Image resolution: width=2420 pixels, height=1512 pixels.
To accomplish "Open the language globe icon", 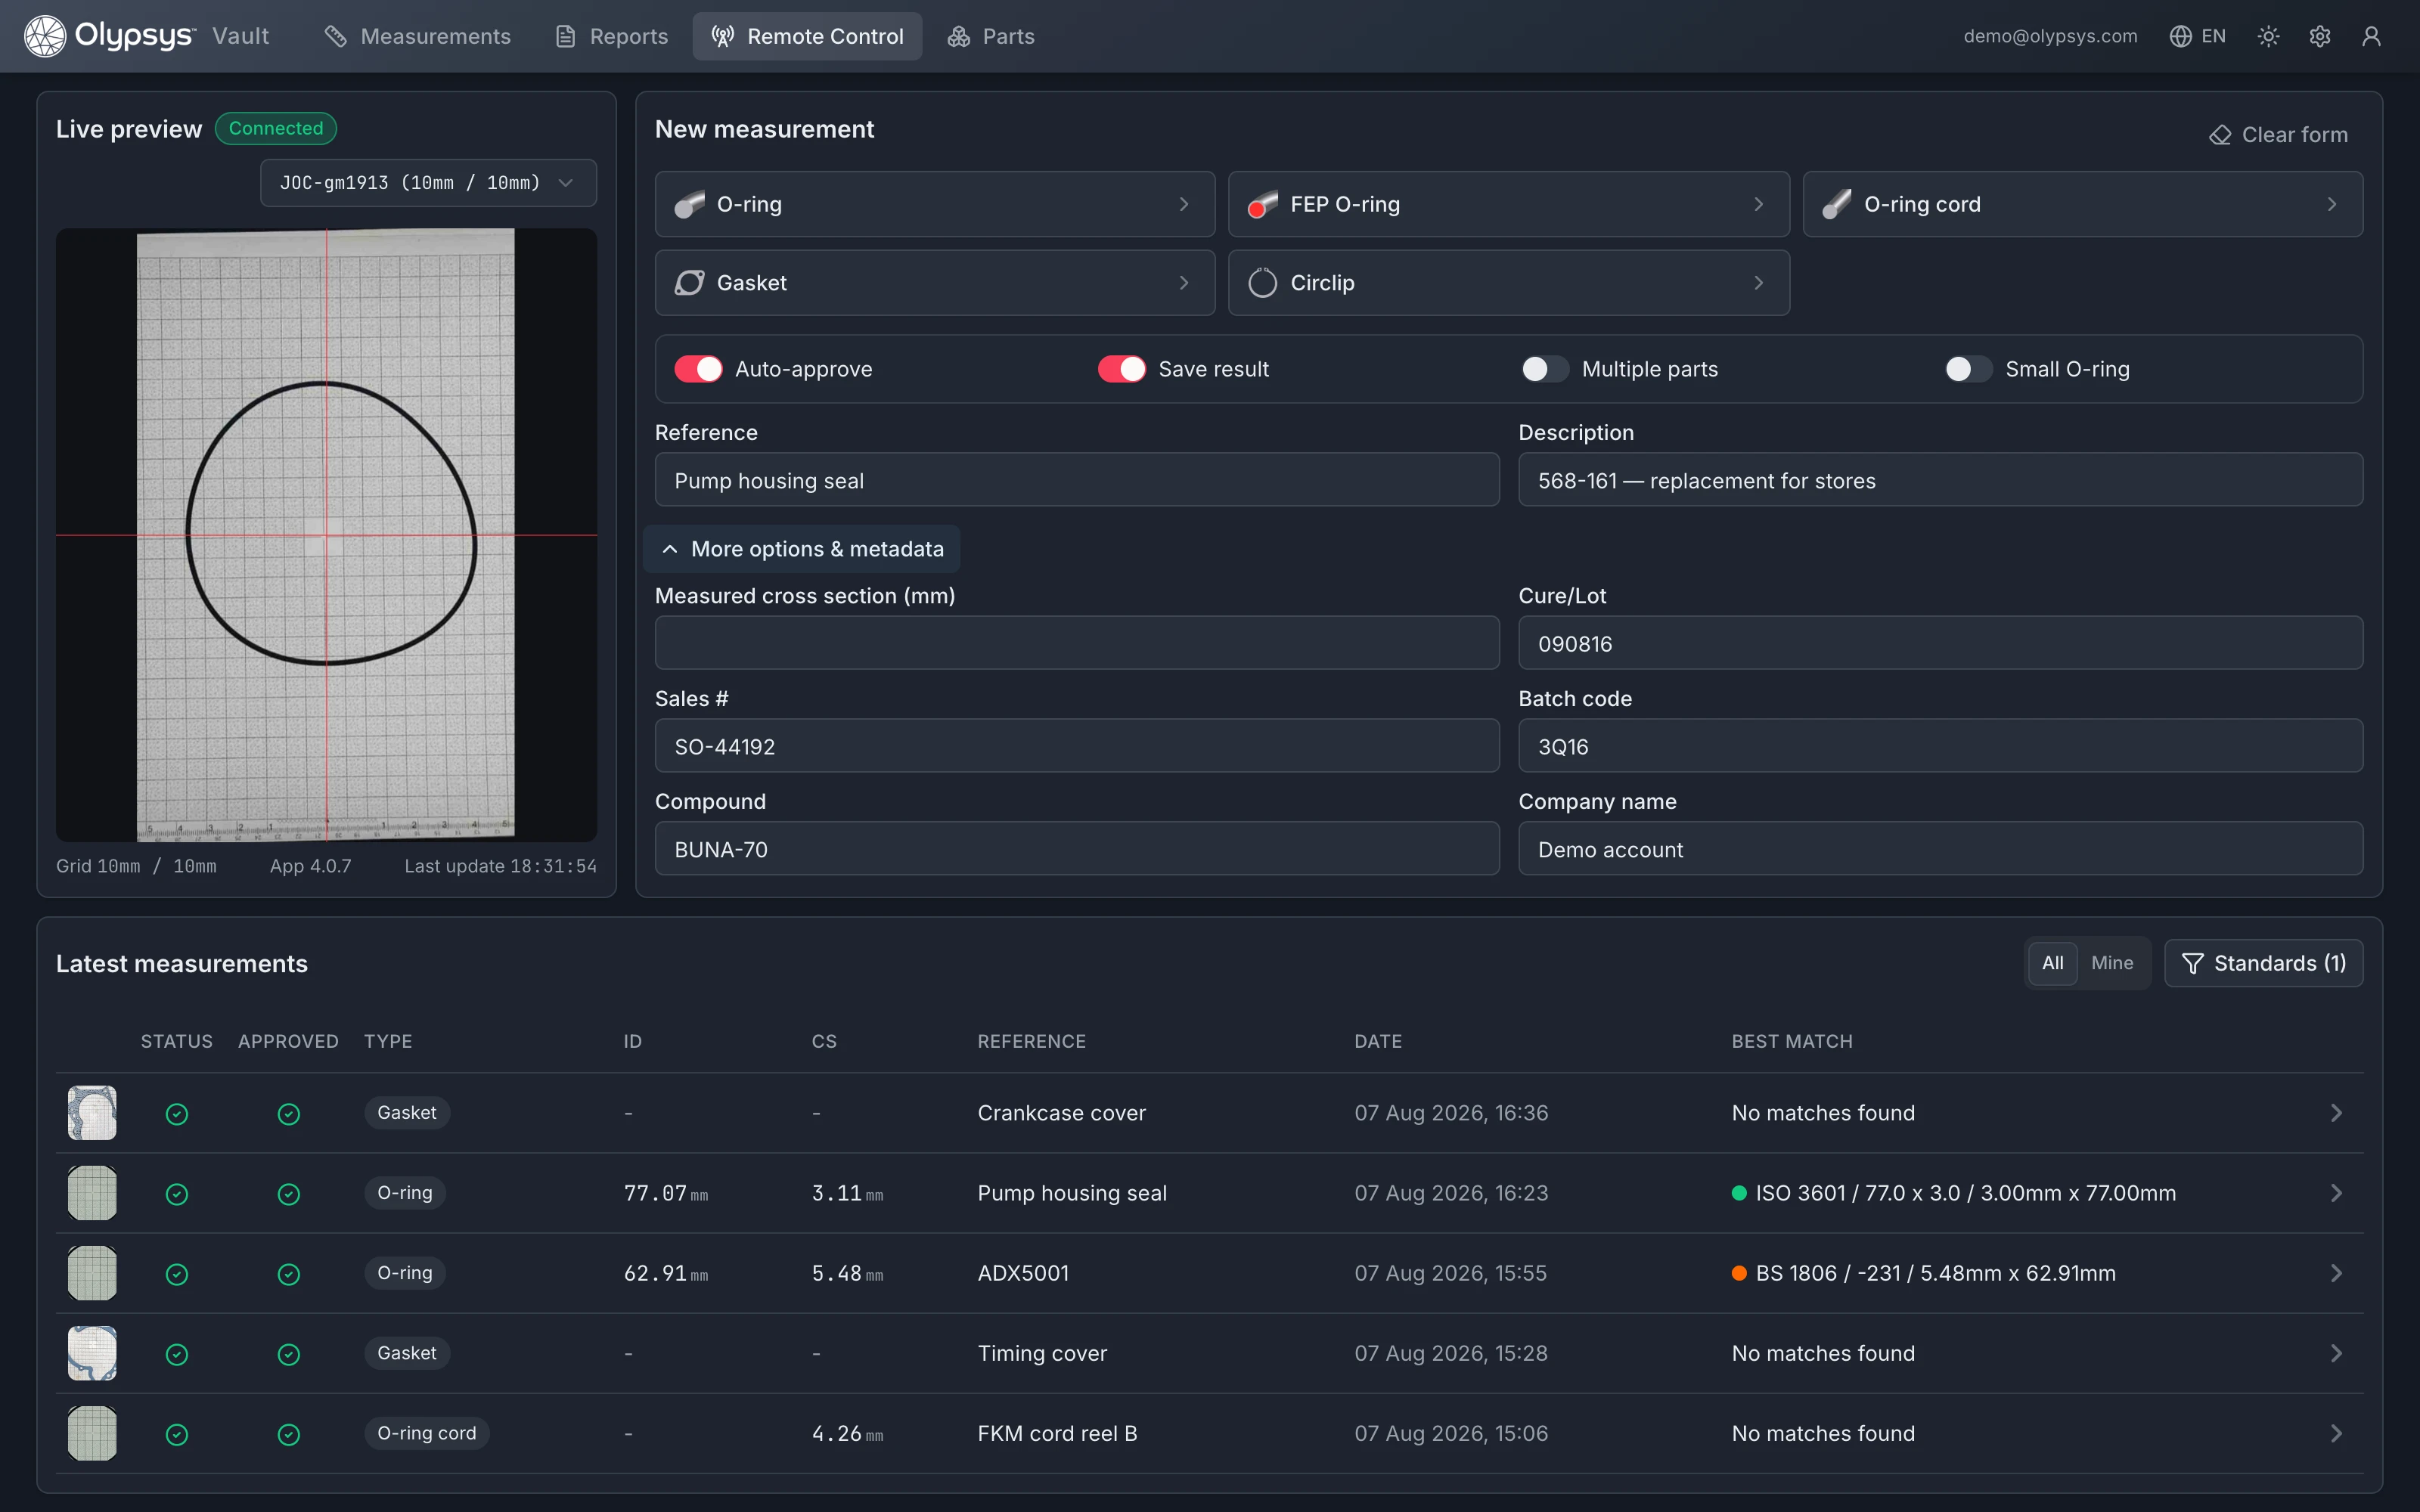I will click(x=2180, y=36).
